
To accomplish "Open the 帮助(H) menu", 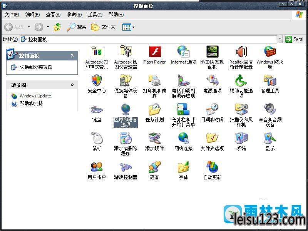I will pyautogui.click(x=116, y=15).
